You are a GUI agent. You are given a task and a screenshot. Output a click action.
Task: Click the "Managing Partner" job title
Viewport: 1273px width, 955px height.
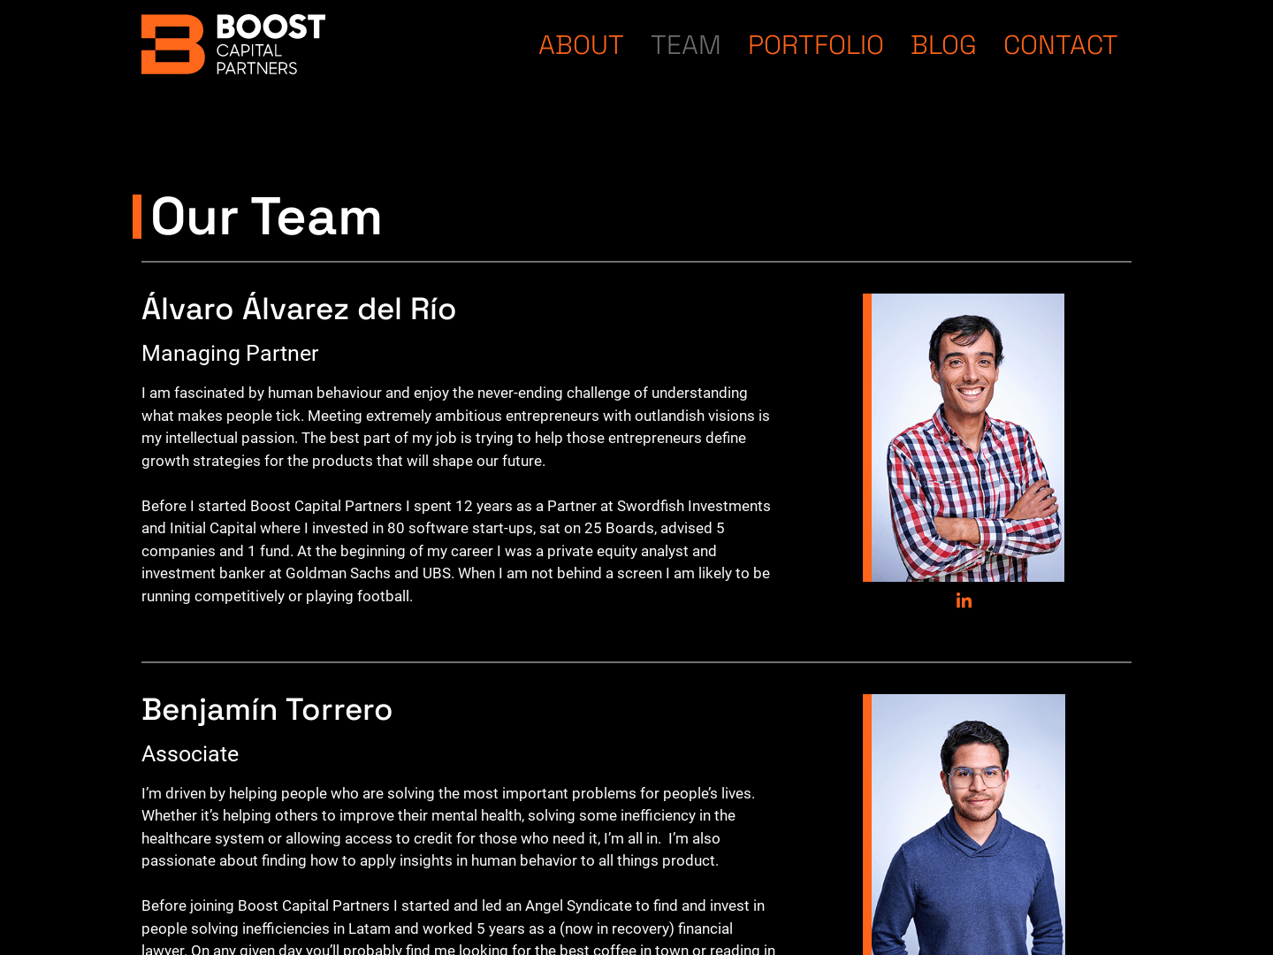coord(230,353)
